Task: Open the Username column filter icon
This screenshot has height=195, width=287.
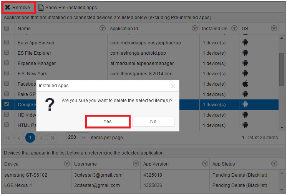Action: pyautogui.click(x=136, y=164)
